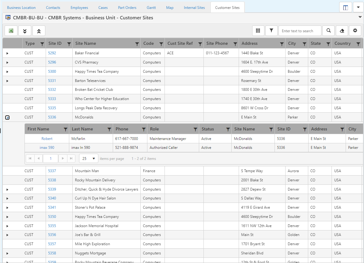Open the dropdown caret at top right

point(358,8)
